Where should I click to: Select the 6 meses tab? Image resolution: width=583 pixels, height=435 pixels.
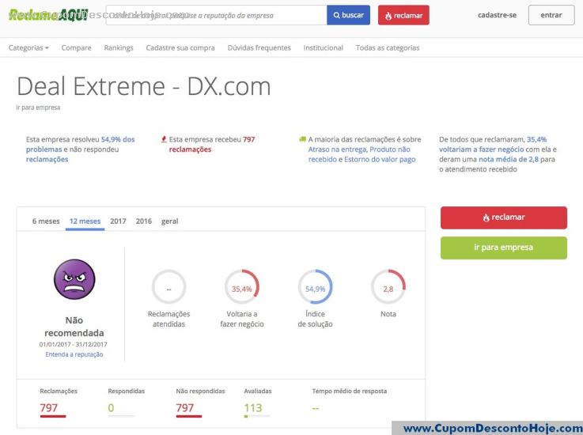(x=46, y=221)
